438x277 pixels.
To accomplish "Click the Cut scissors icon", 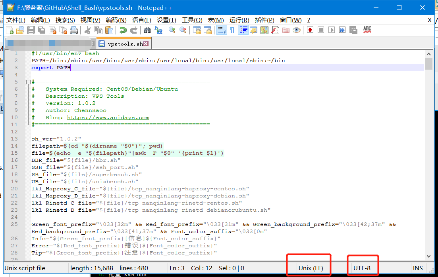I will tap(88, 30).
